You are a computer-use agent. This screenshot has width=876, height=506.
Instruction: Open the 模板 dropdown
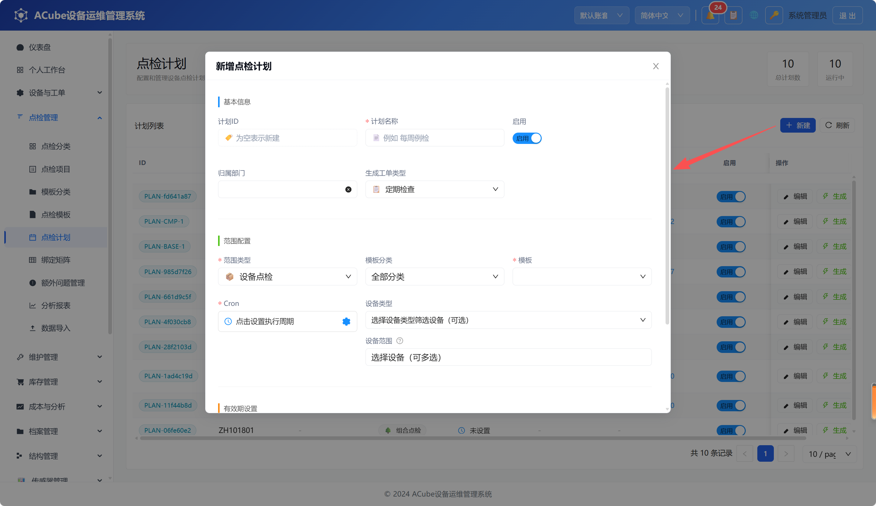pos(582,277)
